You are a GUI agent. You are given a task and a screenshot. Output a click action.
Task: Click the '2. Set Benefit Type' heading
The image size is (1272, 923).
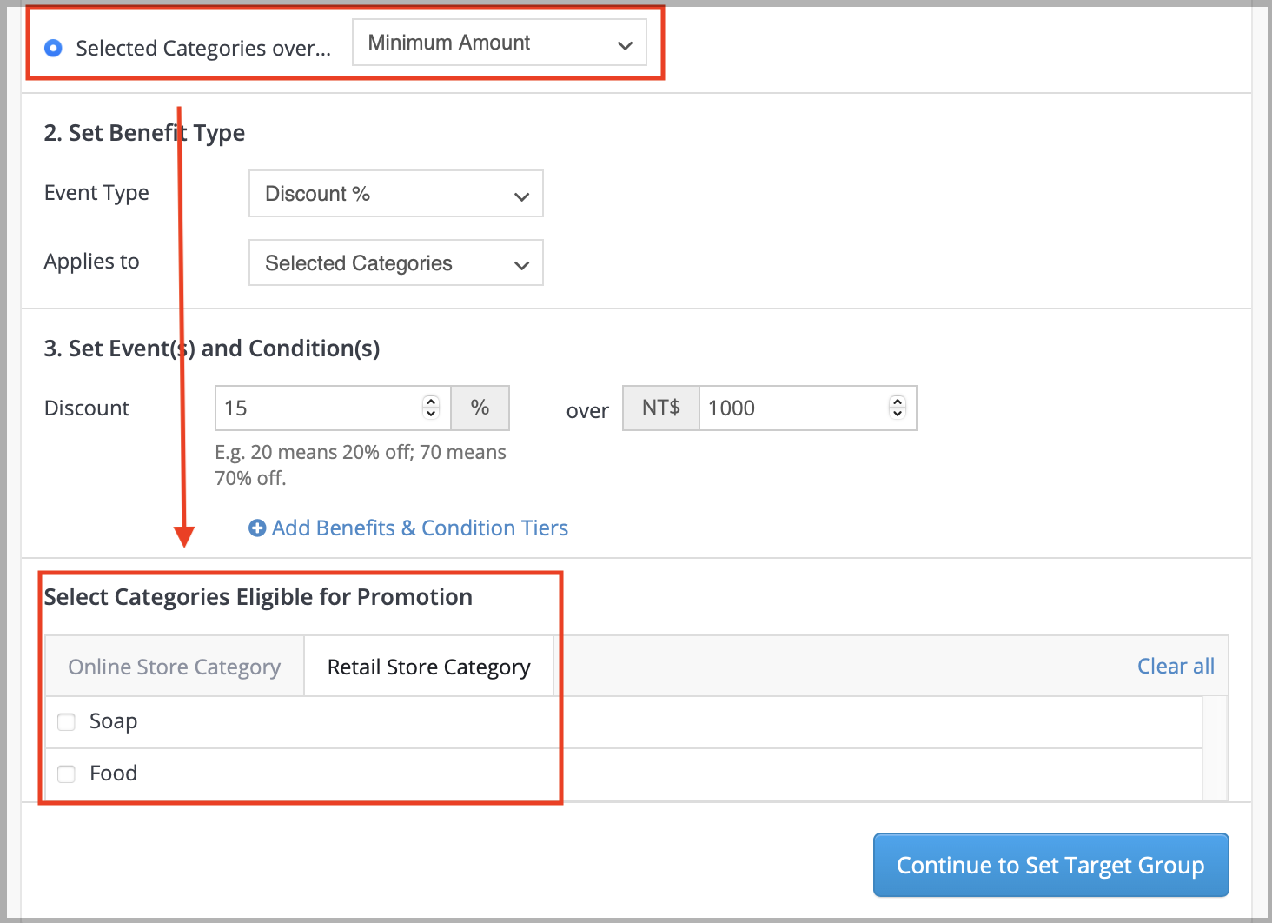coord(144,133)
